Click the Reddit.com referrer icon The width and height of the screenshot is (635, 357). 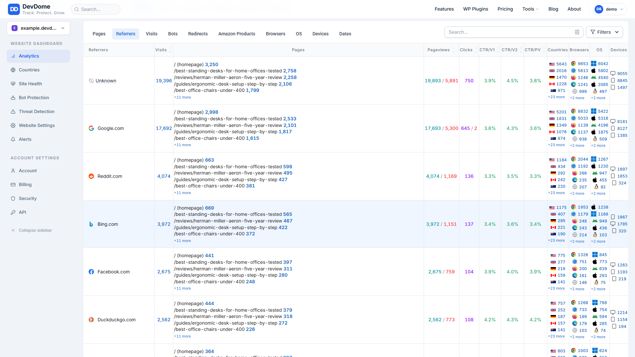click(x=91, y=176)
